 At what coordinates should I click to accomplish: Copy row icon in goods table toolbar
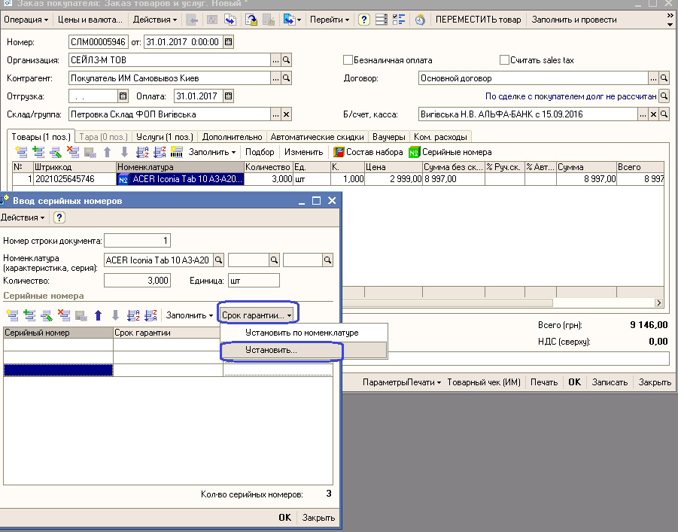click(x=38, y=152)
